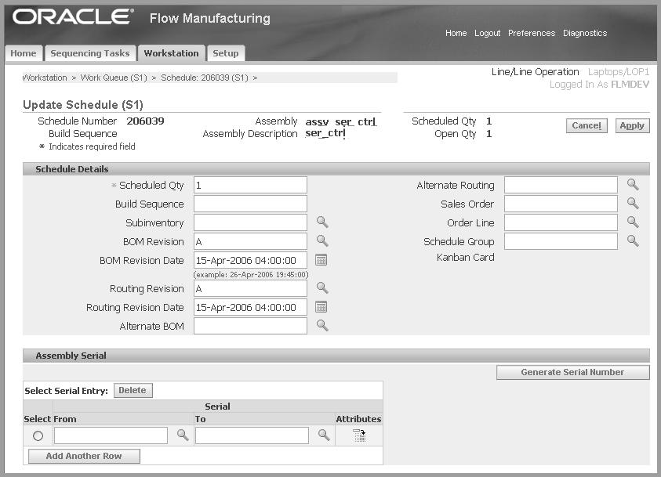661x477 pixels.
Task: Focus the Order Line input field
Action: [x=561, y=222]
